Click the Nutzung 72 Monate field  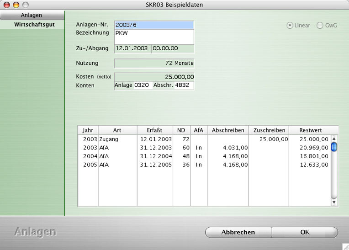click(154, 63)
